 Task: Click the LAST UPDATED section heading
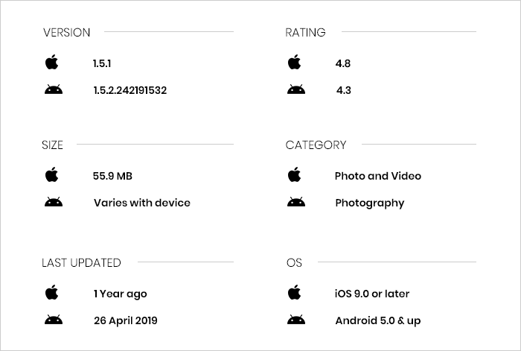tap(81, 263)
